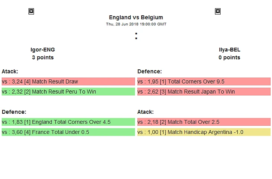272x179 pixels.
Task: Click the 3 points score under Igor-ENG
Action: coord(43,57)
